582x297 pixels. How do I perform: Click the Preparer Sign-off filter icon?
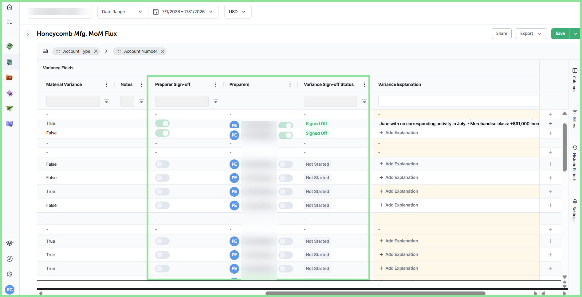216,101
